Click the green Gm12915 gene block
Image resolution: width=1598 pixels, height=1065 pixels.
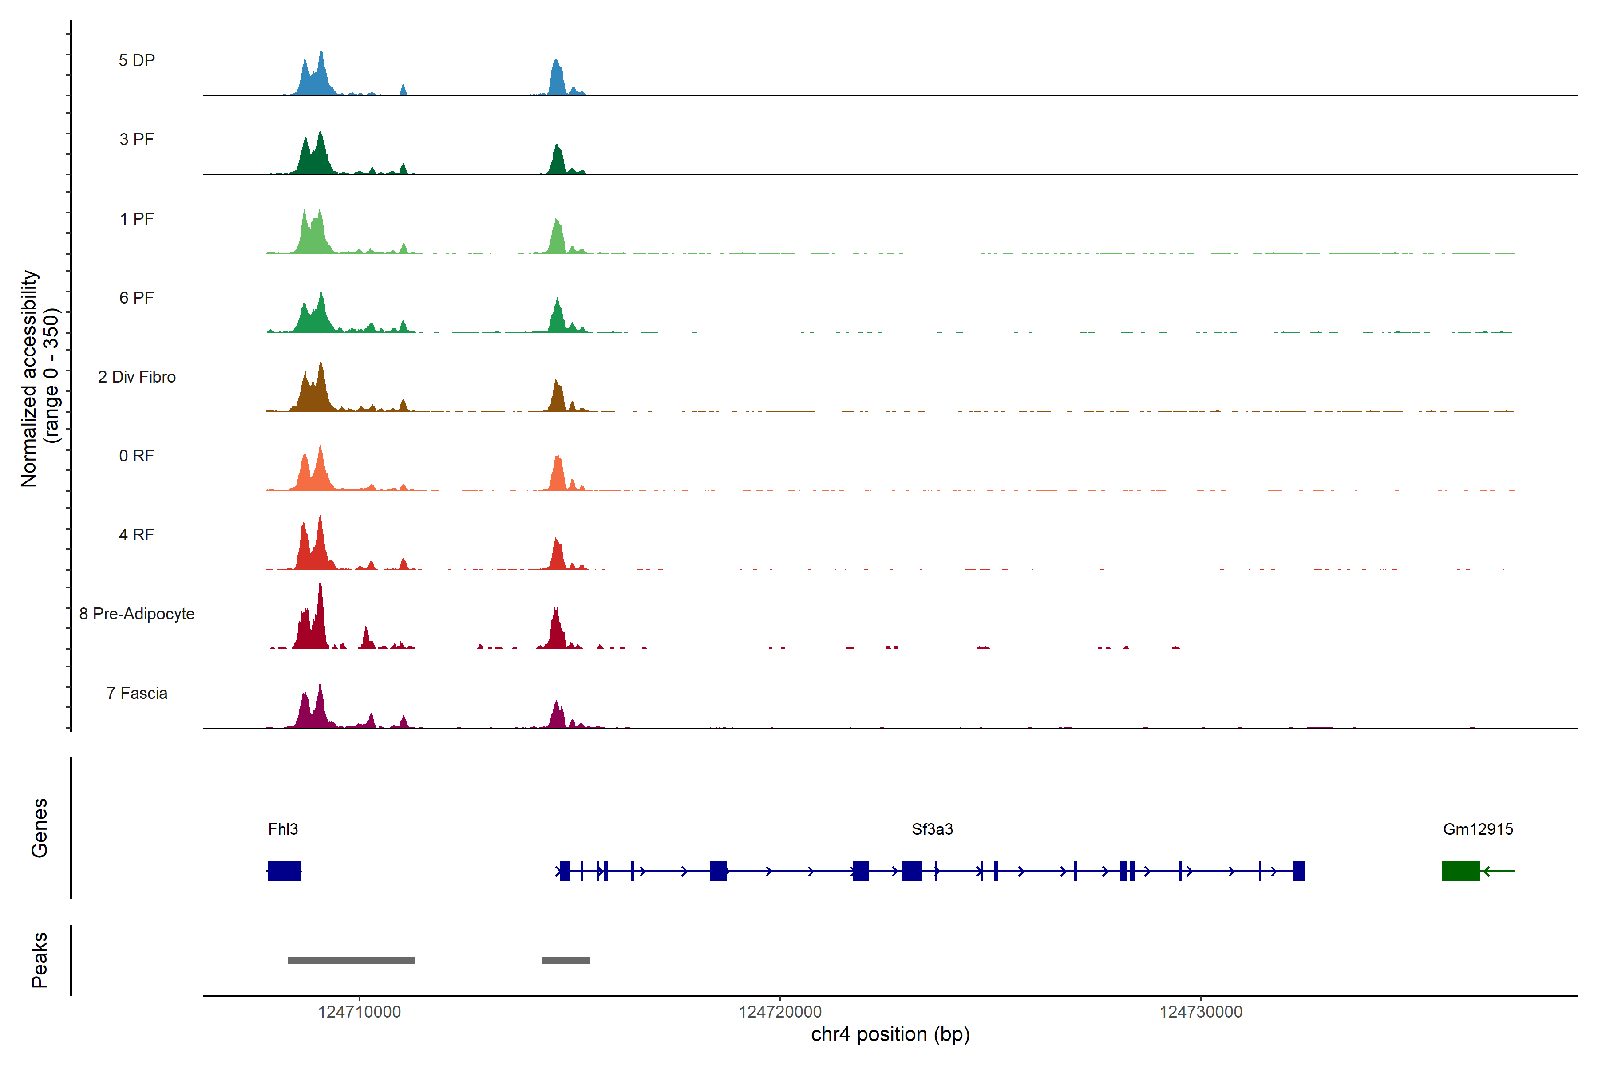pos(1461,871)
